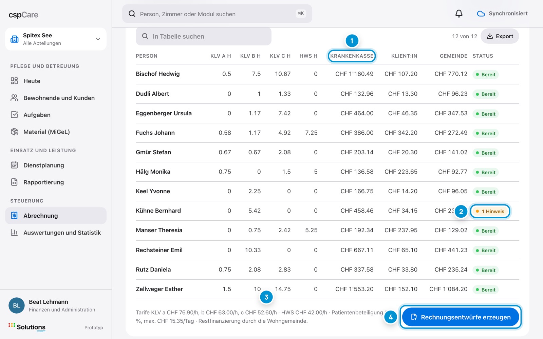Click the Export button

click(500, 36)
